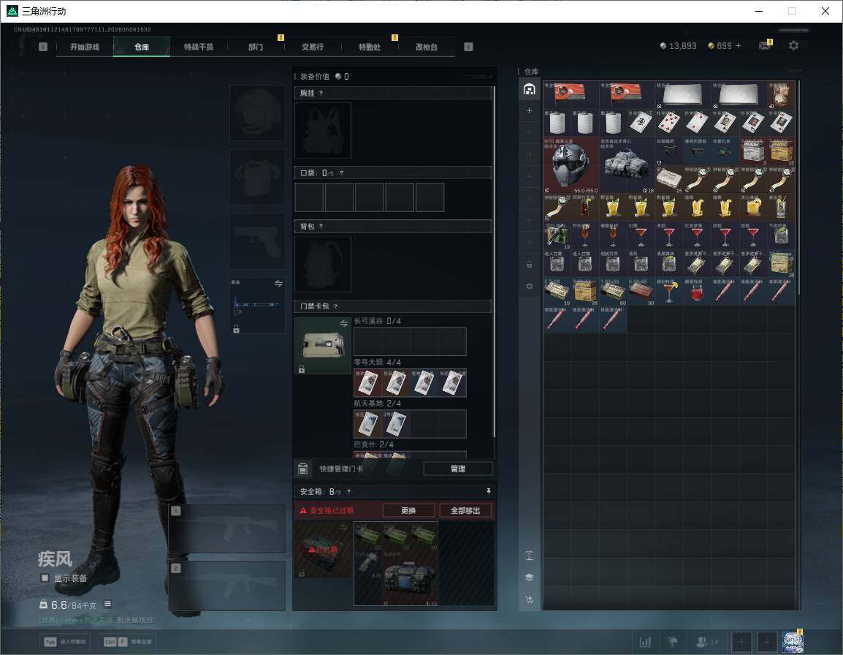Image resolution: width=843 pixels, height=655 pixels.
Task: Click the Q key icon left of tabs
Action: [x=43, y=47]
